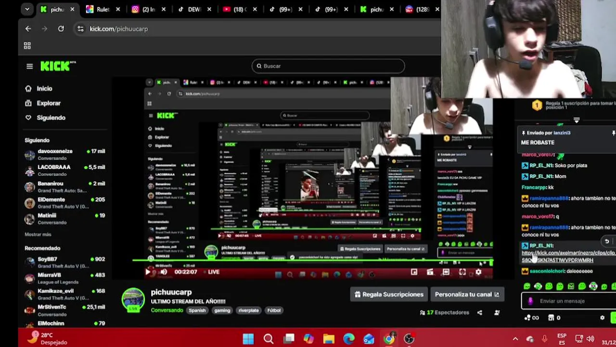Screen dimensions: 616x347
Task: Open File Explorer from taskbar
Action: [329, 339]
